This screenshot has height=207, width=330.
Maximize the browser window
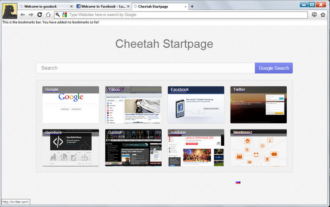click(x=312, y=5)
